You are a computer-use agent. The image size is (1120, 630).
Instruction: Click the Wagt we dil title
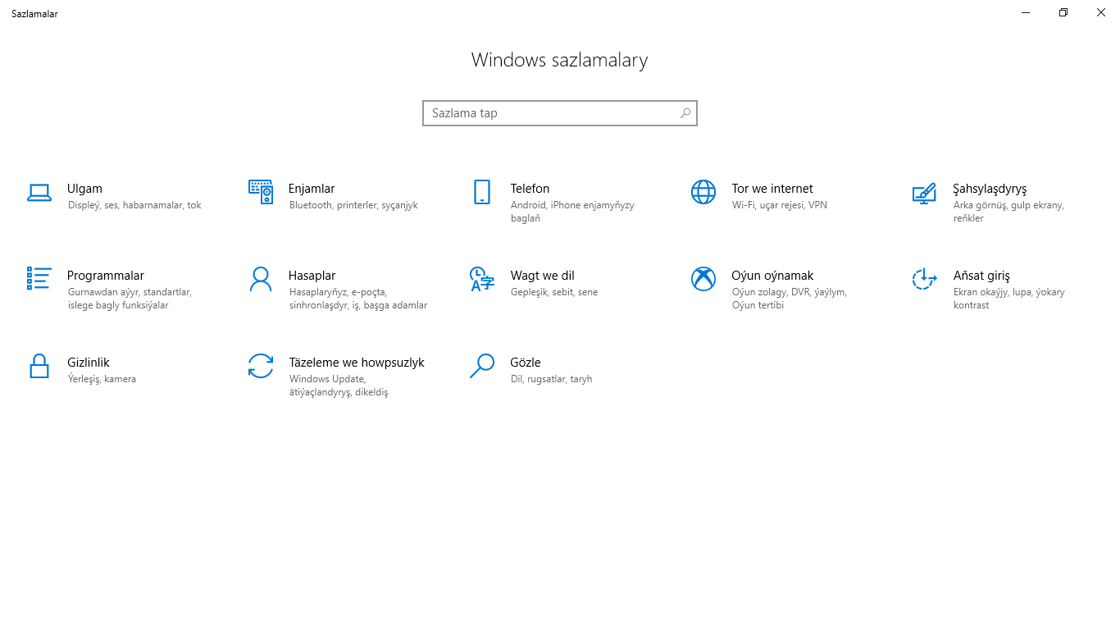click(x=542, y=276)
